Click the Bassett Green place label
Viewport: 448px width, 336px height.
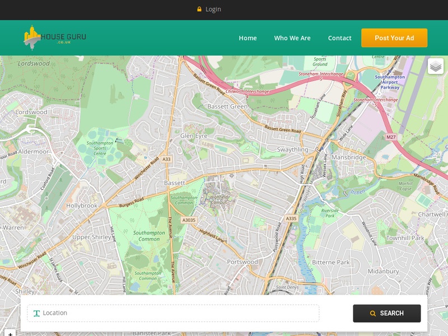click(227, 106)
